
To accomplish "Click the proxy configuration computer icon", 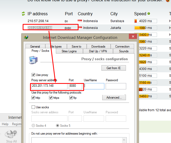I will (33, 60).
